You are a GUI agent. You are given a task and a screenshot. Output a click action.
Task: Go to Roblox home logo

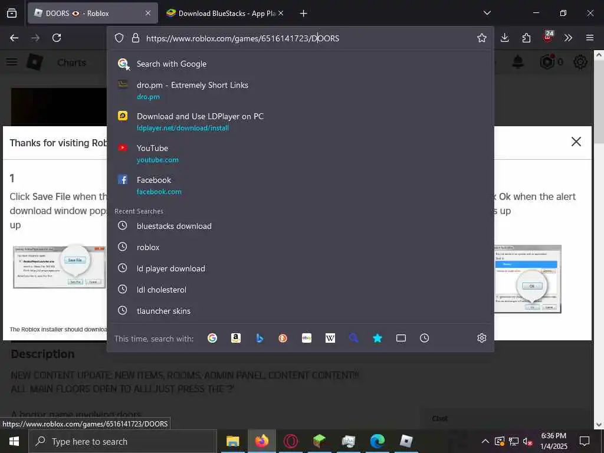(x=35, y=61)
